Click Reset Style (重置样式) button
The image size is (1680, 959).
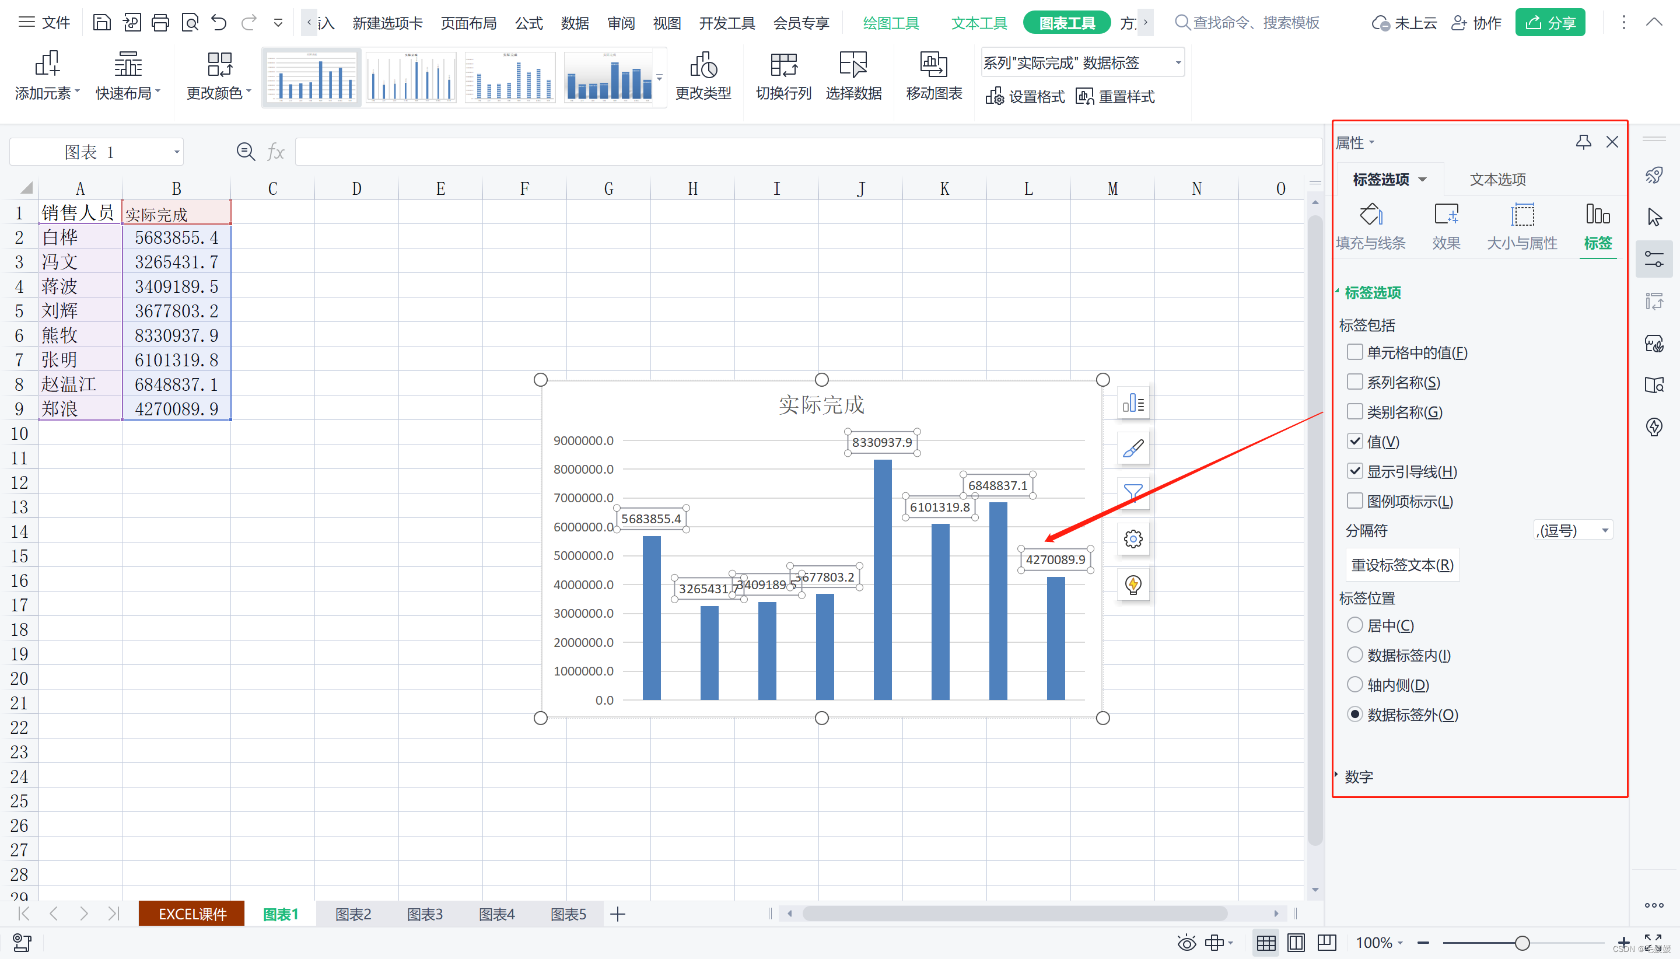[x=1115, y=97]
